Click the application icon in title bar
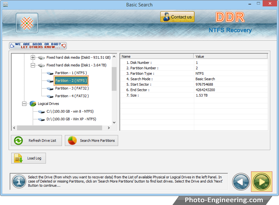Image resolution: width=279 pixels, height=205 pixels. coord(5,4)
